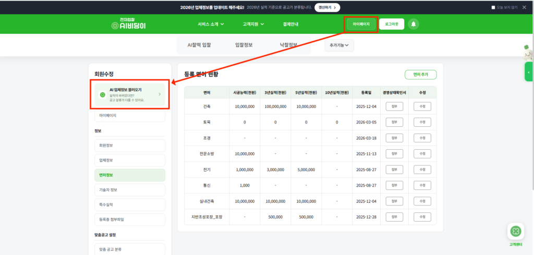Click 첨부 button in 토목 row
The height and width of the screenshot is (255, 534).
click(x=394, y=122)
